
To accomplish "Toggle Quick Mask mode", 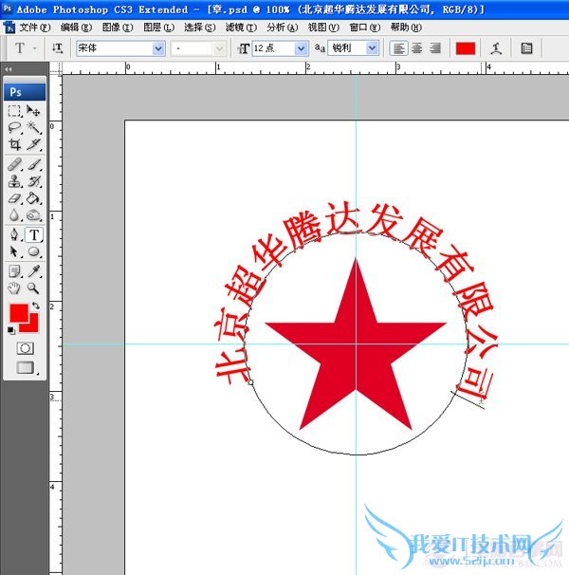I will pyautogui.click(x=25, y=348).
